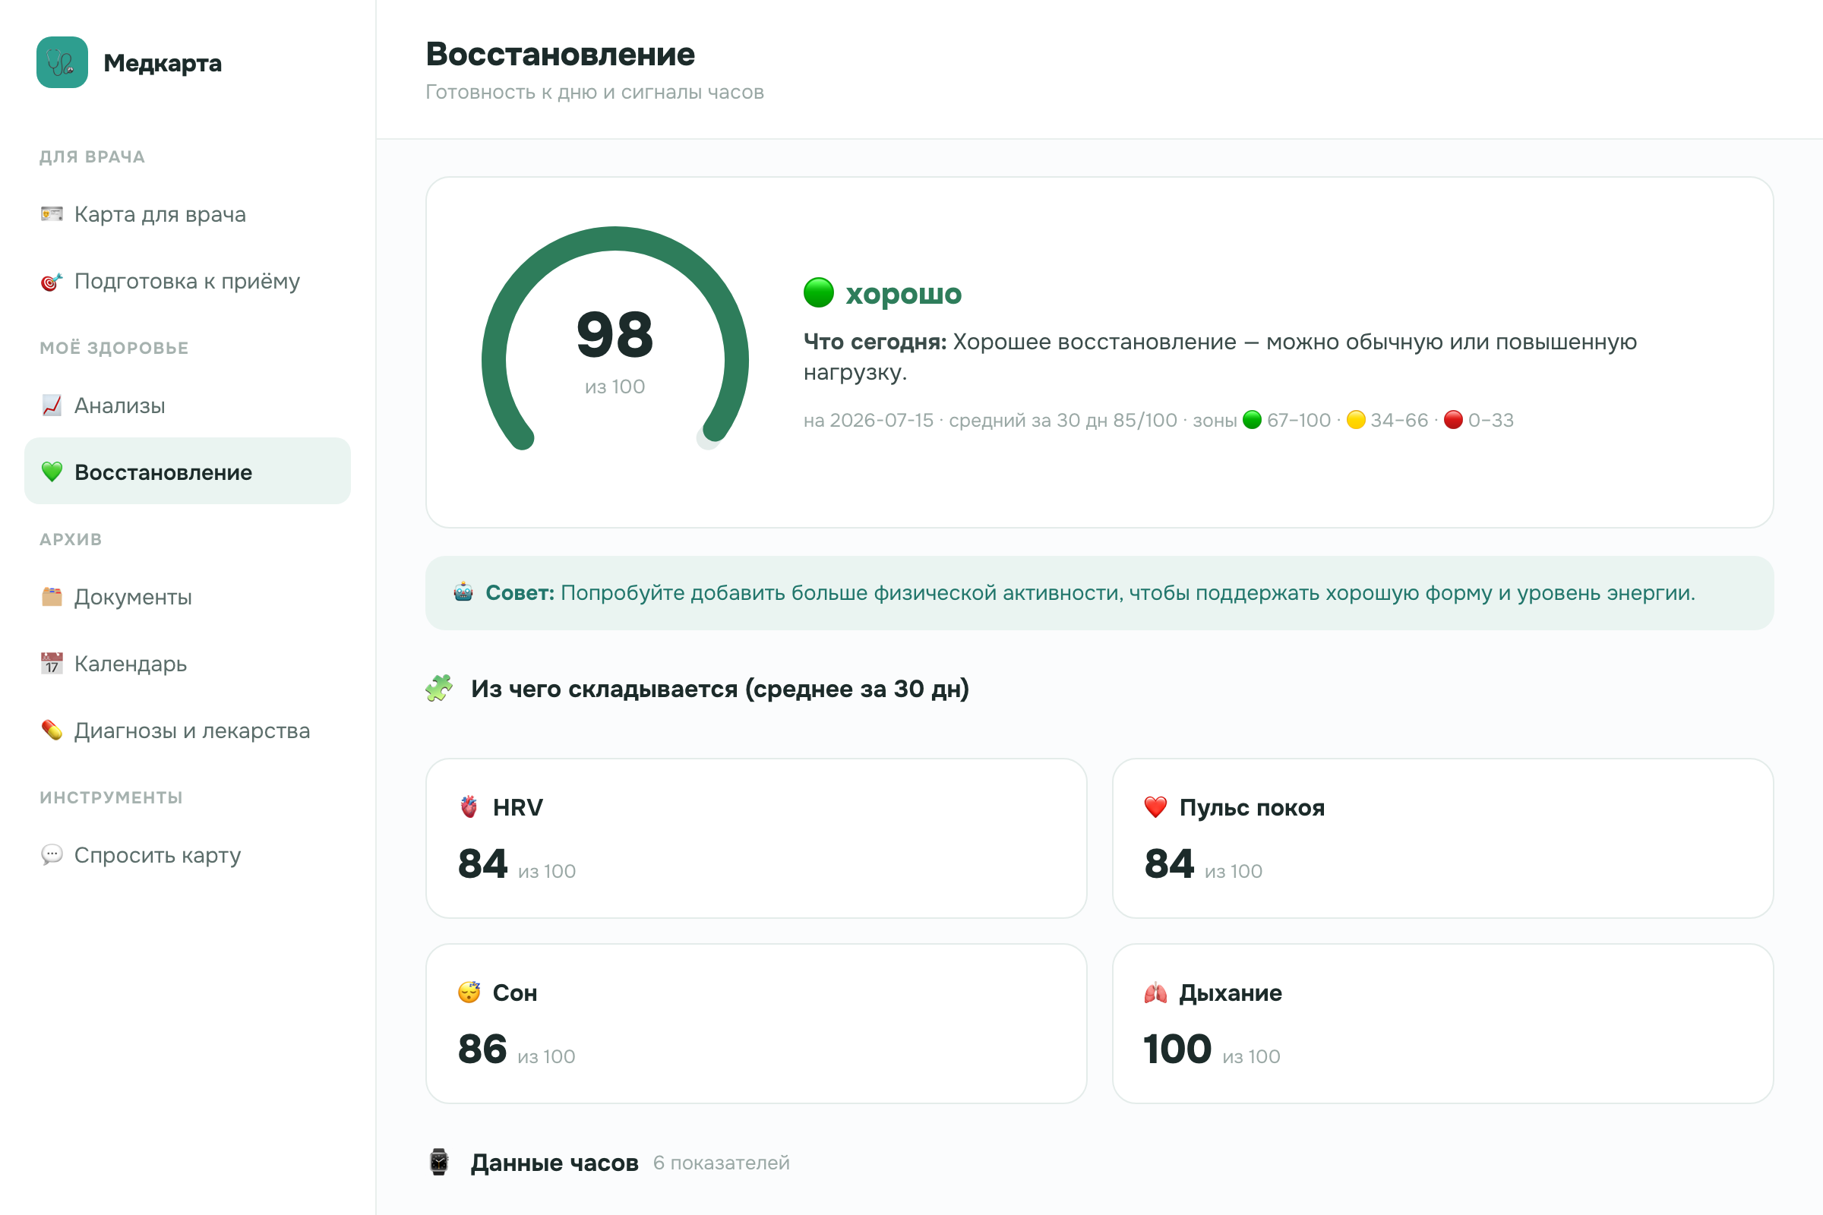Image resolution: width=1823 pixels, height=1215 pixels.
Task: Click the 6 показателей count label
Action: click(722, 1163)
